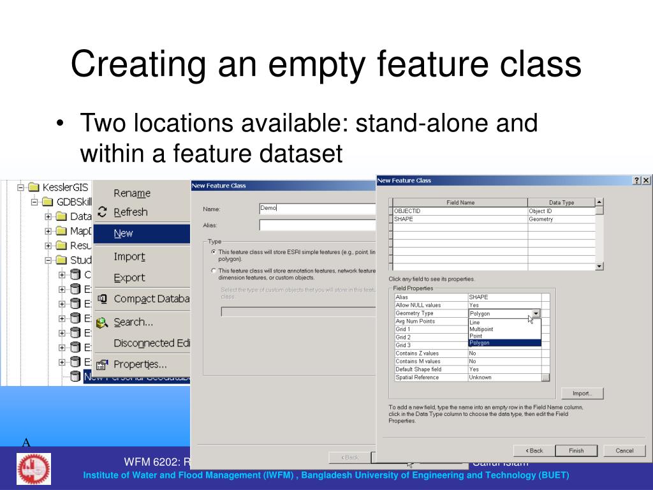Collapse the GDBSkill tree node

coord(34,202)
